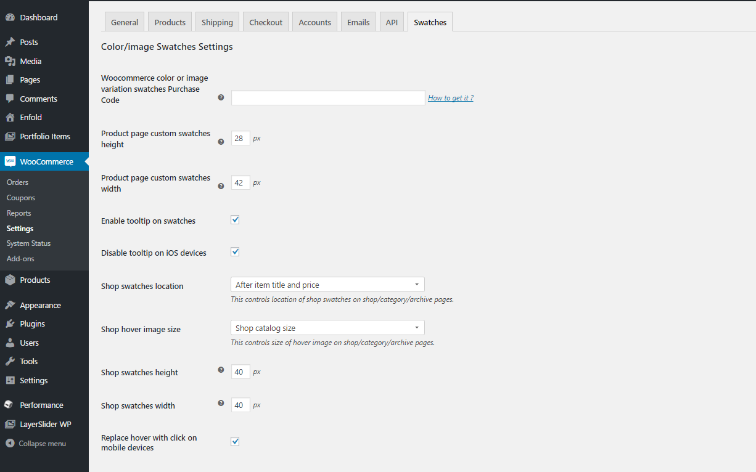Viewport: 756px width, 472px height.
Task: Switch to the Checkout tab
Action: coord(266,22)
